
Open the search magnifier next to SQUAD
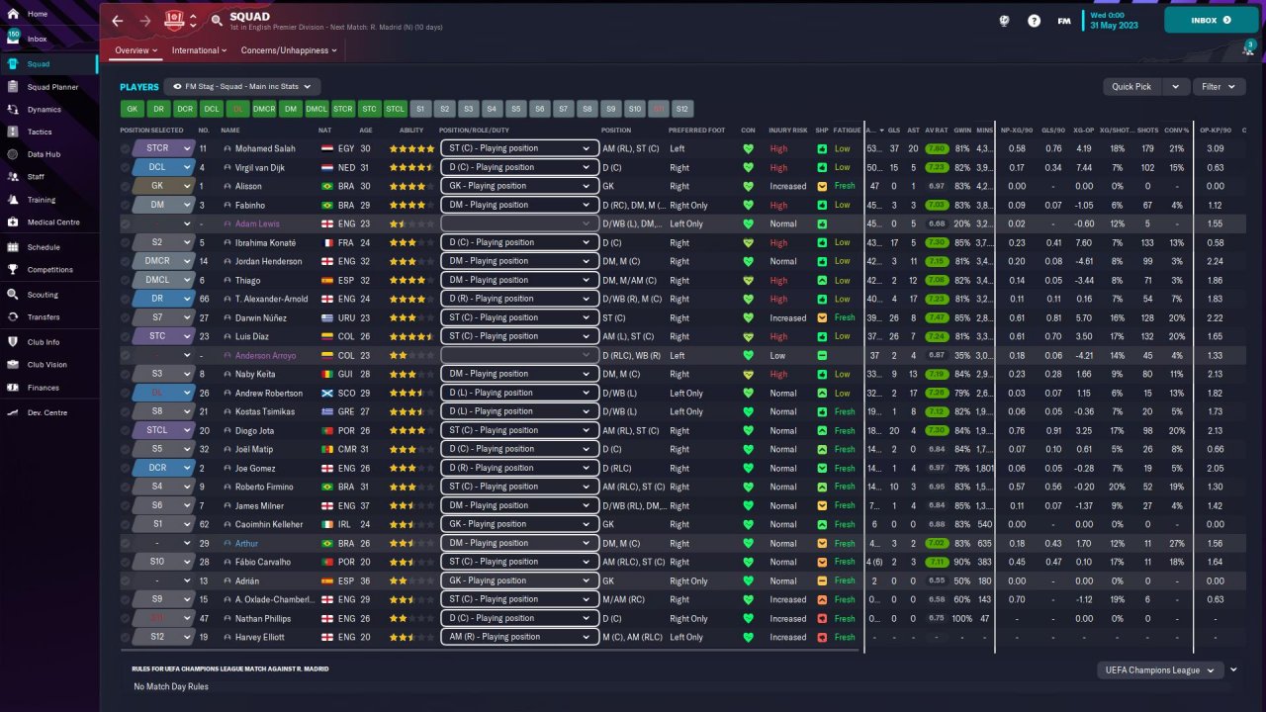[x=217, y=20]
